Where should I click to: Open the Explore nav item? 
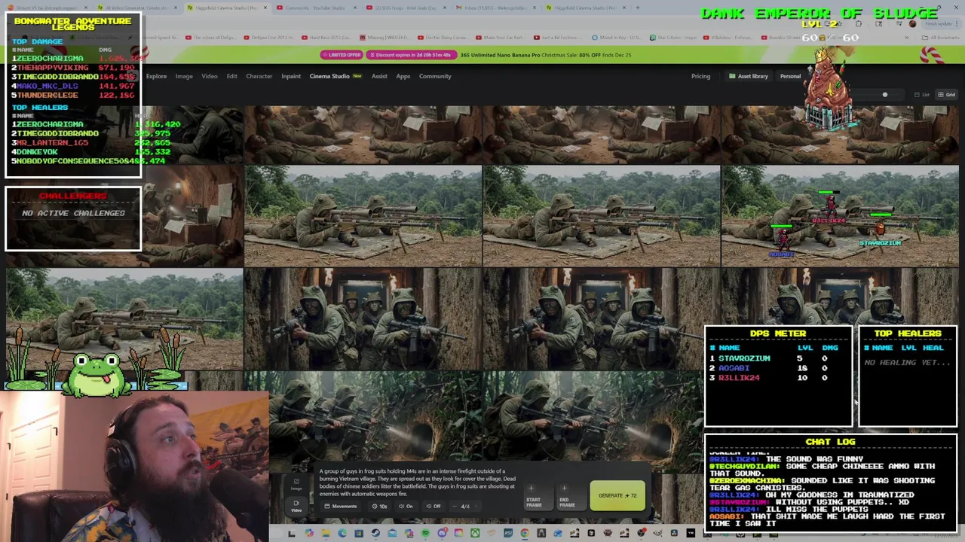(x=156, y=76)
